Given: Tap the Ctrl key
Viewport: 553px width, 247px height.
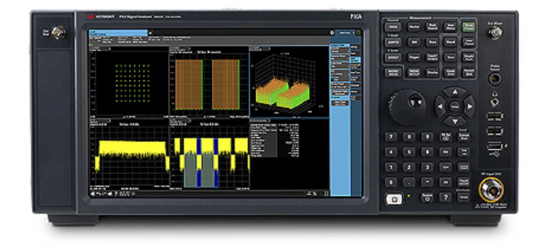Looking at the screenshot, I should 445,167.
